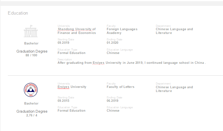Screen dimensions: 223x131
Task: Select Foreign Languages Academy faculty text
Action: (x=122, y=31)
